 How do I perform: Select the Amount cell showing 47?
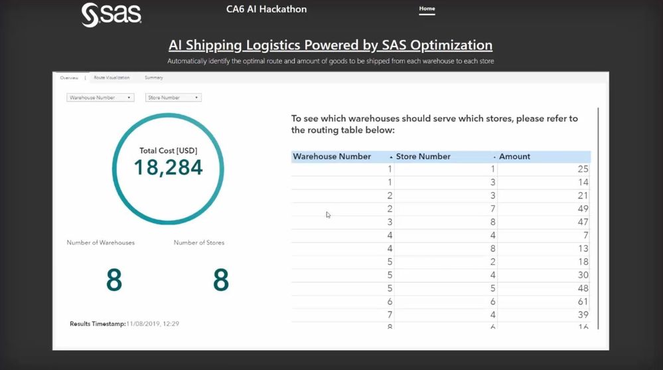(x=544, y=223)
